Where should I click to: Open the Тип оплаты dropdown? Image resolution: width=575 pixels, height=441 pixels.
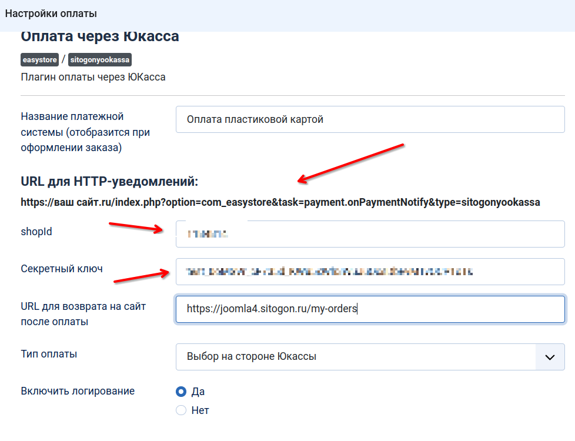click(356, 357)
